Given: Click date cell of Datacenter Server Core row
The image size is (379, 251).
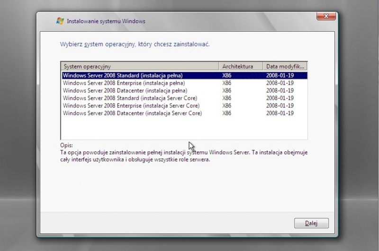Looking at the screenshot, I should [280, 113].
